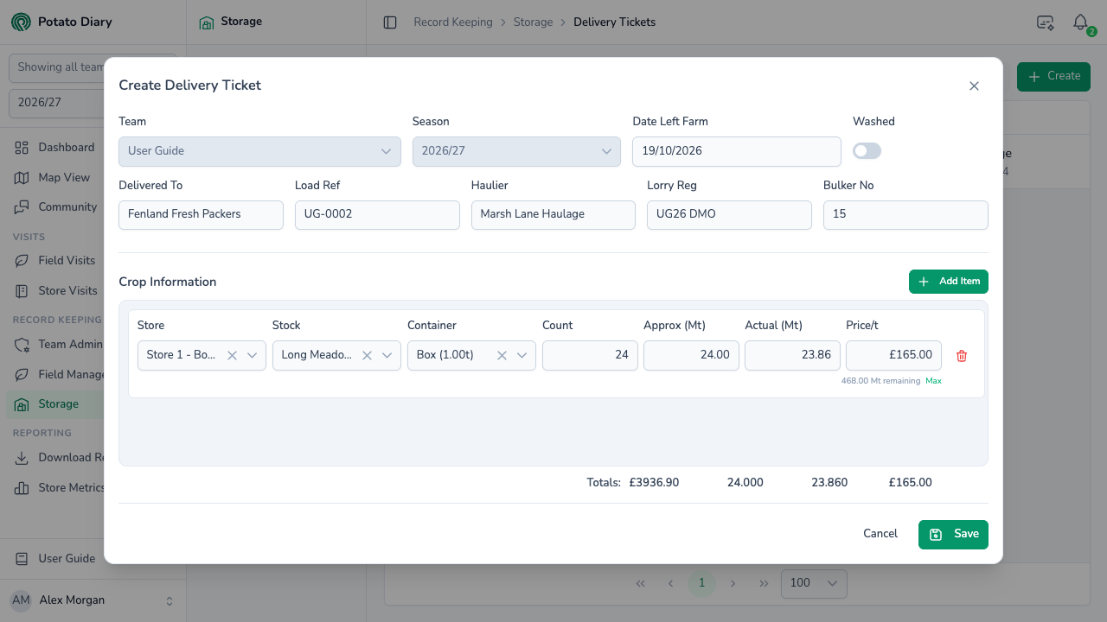Image resolution: width=1107 pixels, height=622 pixels.
Task: Click the Create button behind the dialog
Action: 1053,76
